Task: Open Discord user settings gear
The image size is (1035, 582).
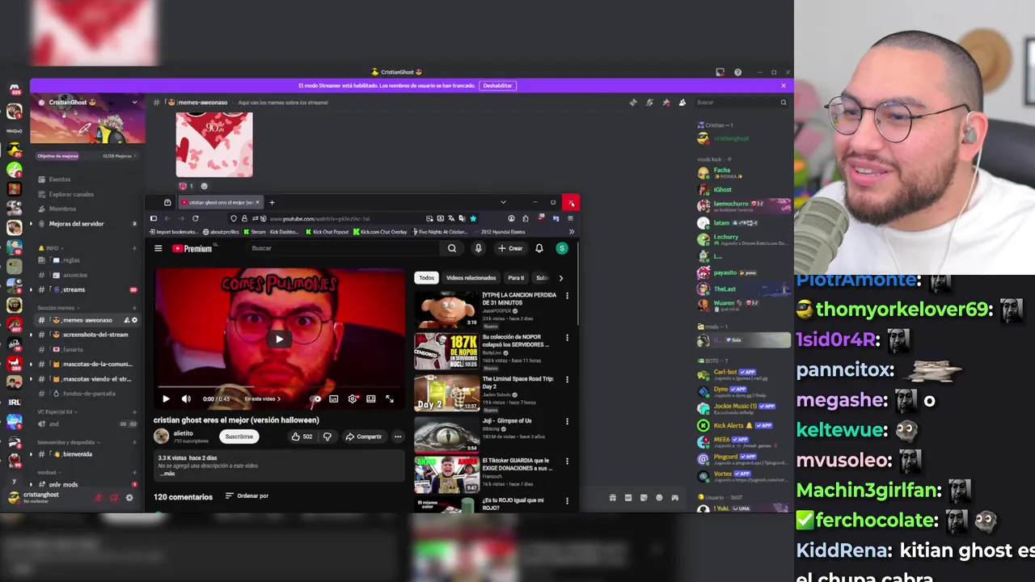Action: [x=129, y=498]
